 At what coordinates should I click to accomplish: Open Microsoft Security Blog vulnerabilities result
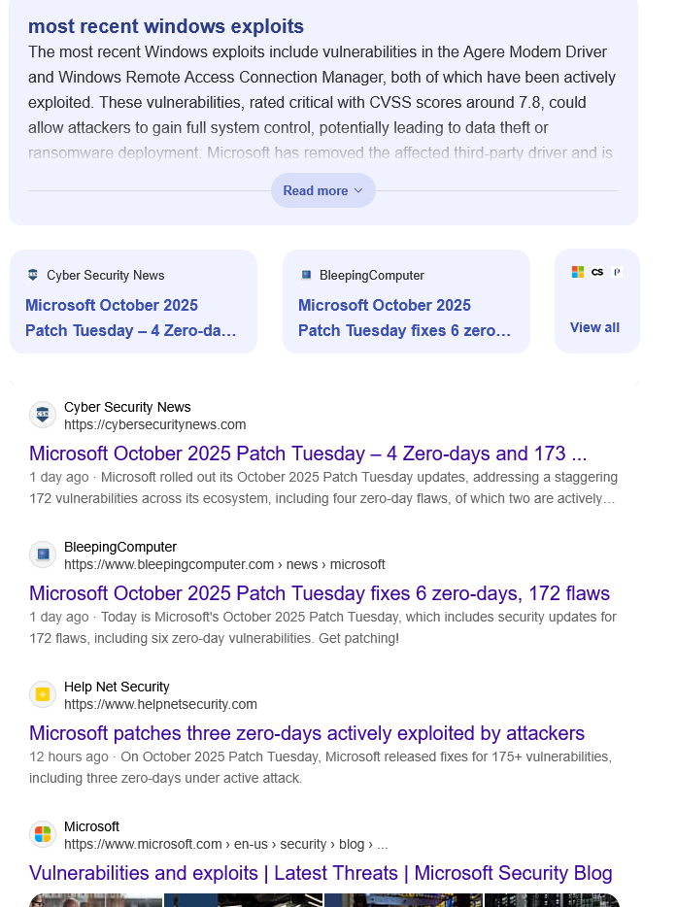pyautogui.click(x=321, y=873)
